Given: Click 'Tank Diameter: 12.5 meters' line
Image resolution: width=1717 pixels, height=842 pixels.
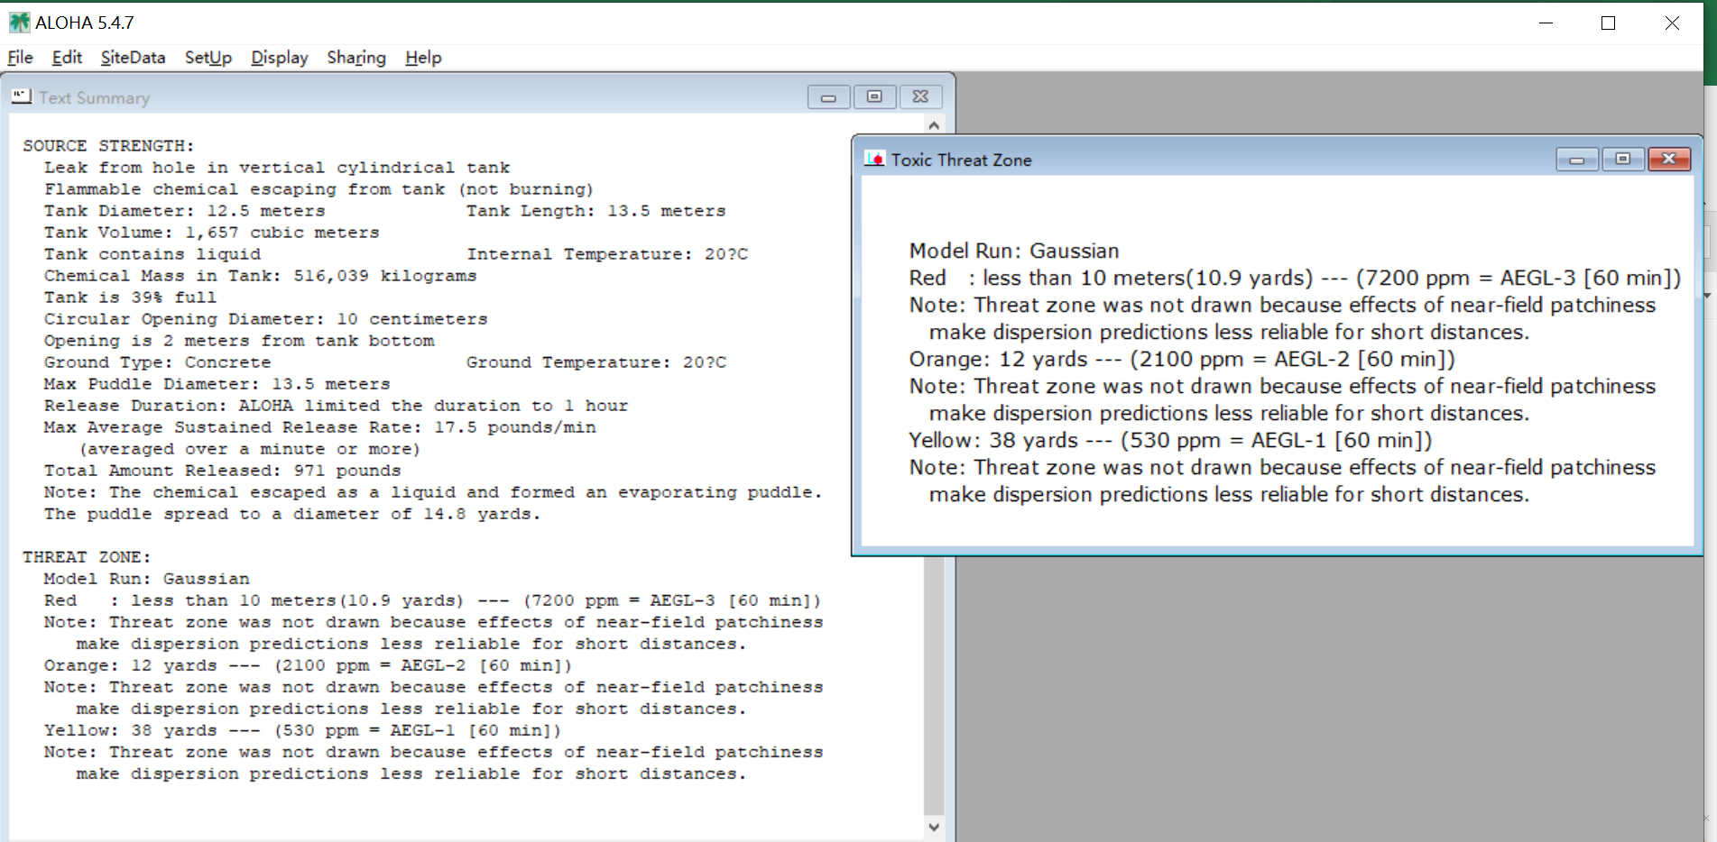Looking at the screenshot, I should point(185,211).
